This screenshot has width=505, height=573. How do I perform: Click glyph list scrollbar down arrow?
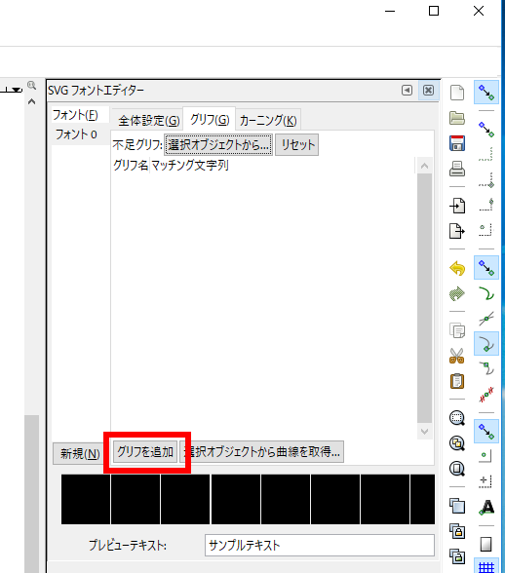click(424, 432)
